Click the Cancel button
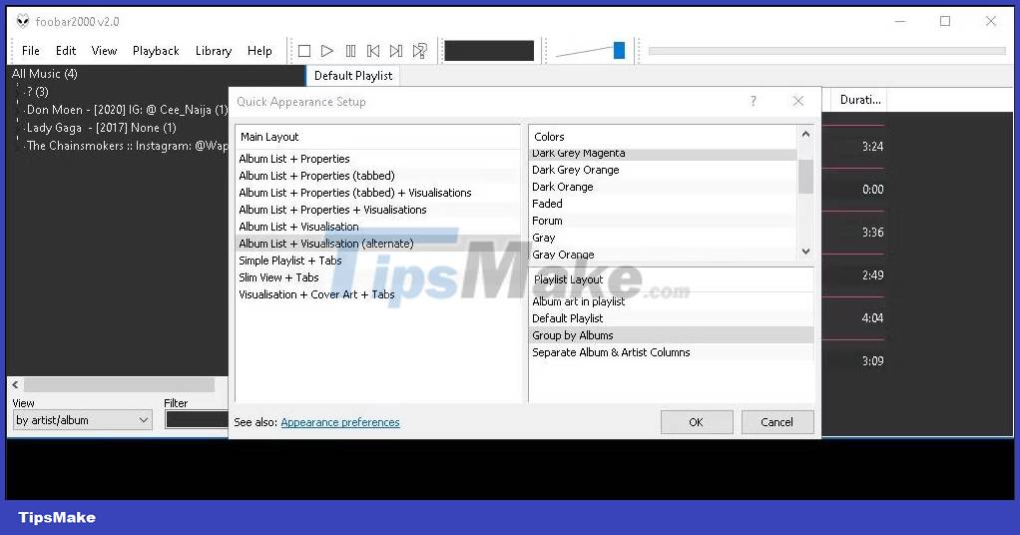Image resolution: width=1020 pixels, height=535 pixels. point(776,422)
